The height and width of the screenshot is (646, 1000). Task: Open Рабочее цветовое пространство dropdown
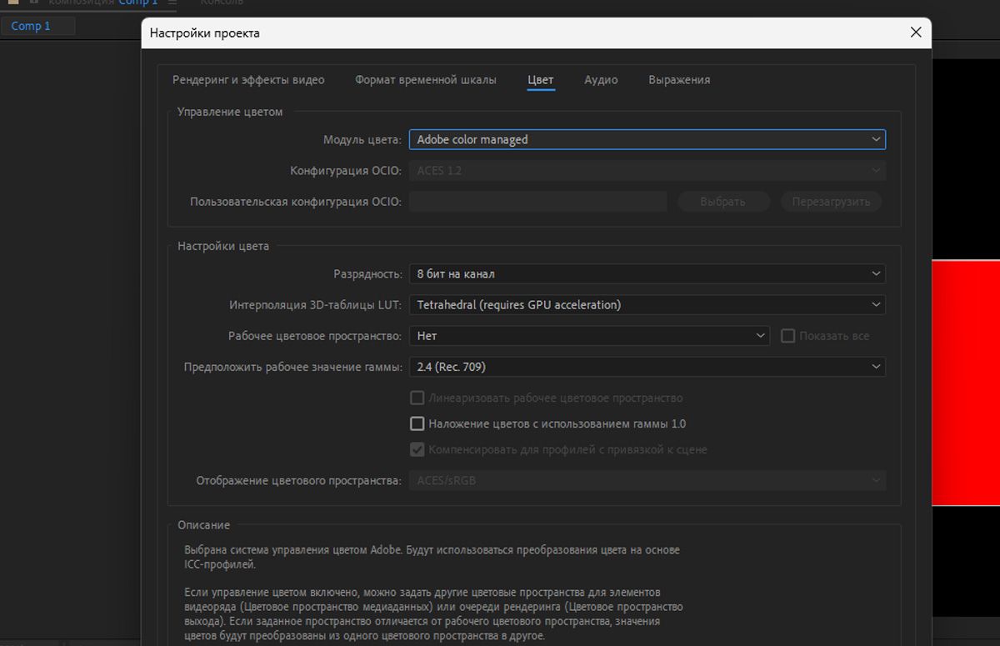tap(589, 336)
